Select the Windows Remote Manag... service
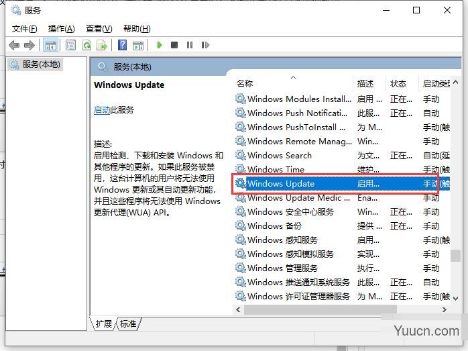The height and width of the screenshot is (351, 468). (x=342, y=141)
